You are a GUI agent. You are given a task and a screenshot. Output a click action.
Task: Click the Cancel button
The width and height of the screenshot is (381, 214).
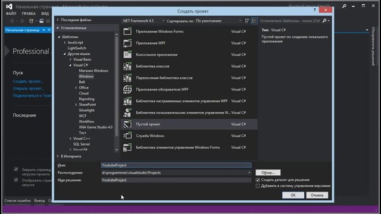tap(317, 195)
